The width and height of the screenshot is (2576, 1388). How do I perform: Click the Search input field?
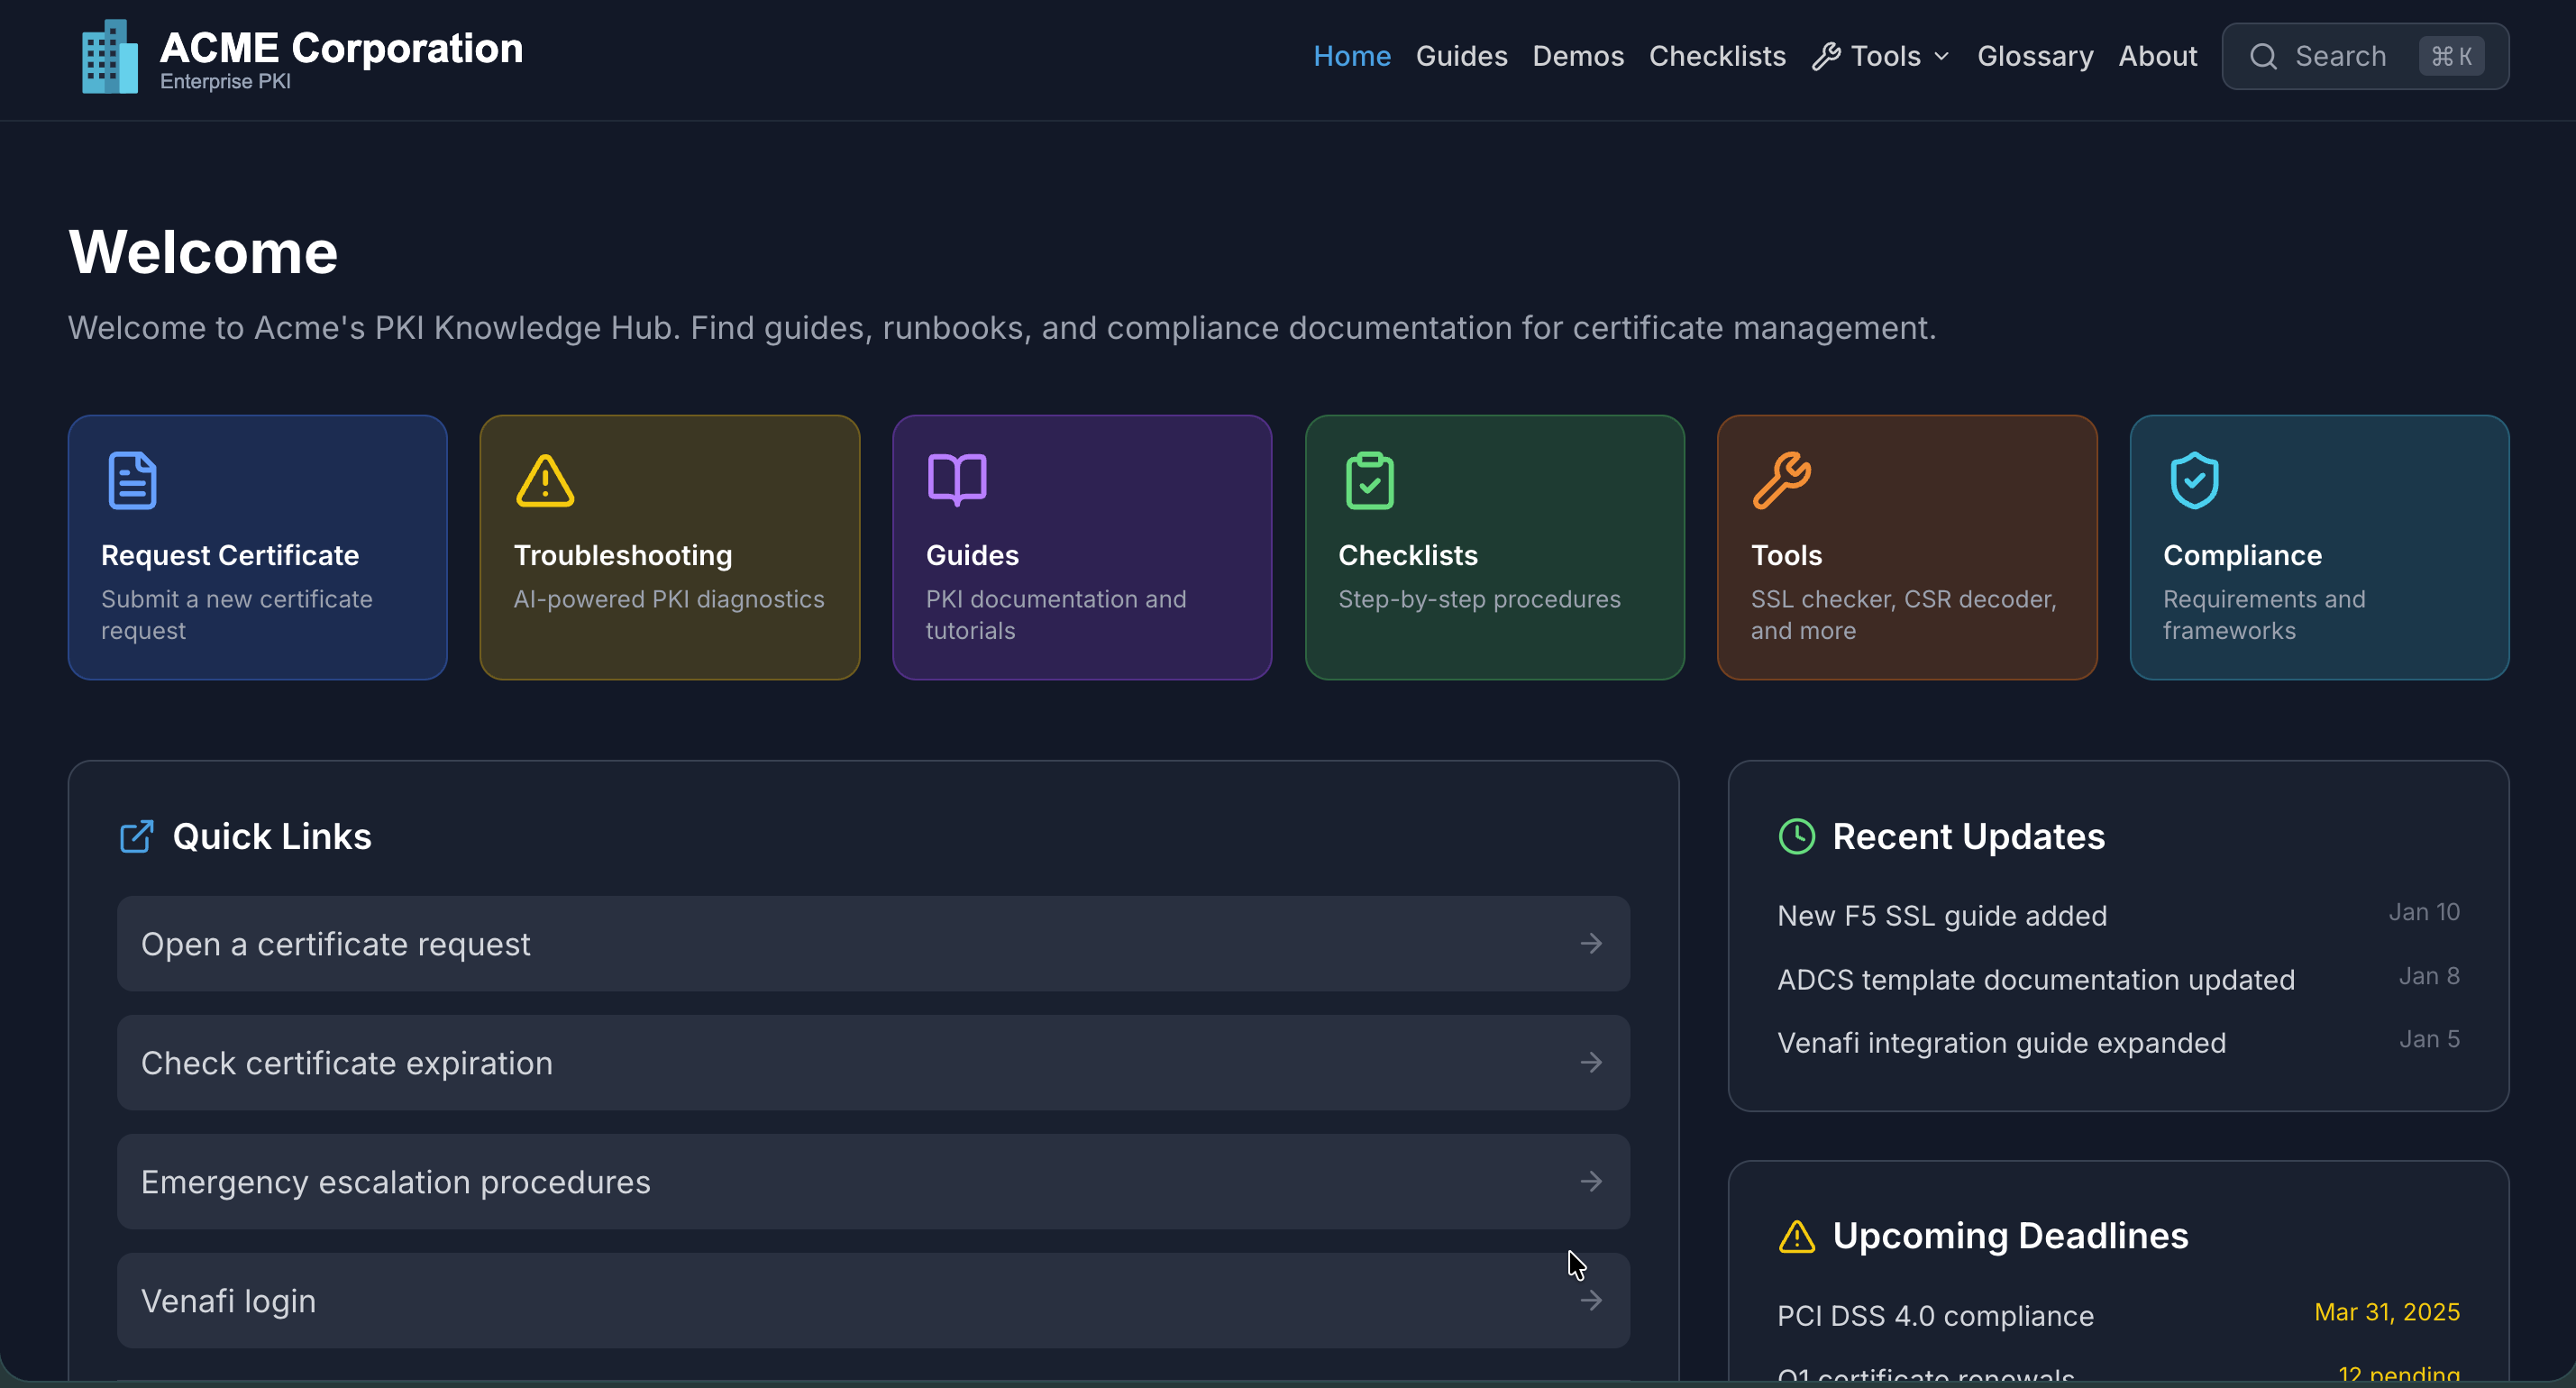click(2340, 56)
